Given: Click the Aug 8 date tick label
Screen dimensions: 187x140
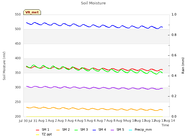Looking at the screenshot, I should point(111,120).
